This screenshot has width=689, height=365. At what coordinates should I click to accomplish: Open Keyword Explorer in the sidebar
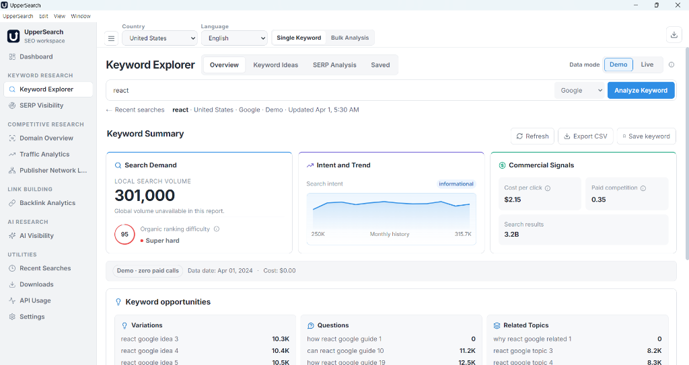point(48,89)
